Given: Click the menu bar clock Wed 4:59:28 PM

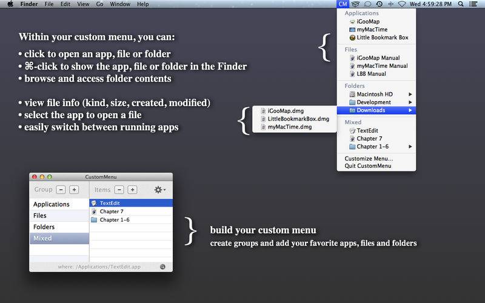Looking at the screenshot, I should (430, 4).
